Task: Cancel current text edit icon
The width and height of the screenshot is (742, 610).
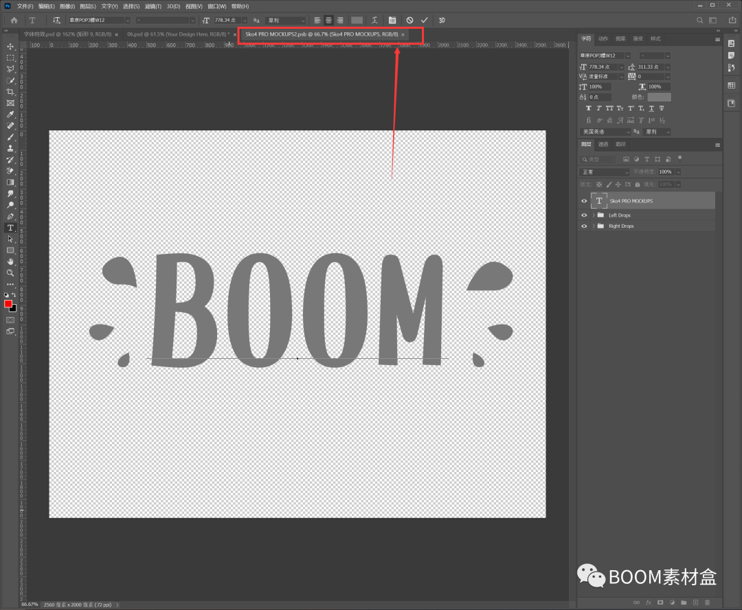Action: (409, 21)
